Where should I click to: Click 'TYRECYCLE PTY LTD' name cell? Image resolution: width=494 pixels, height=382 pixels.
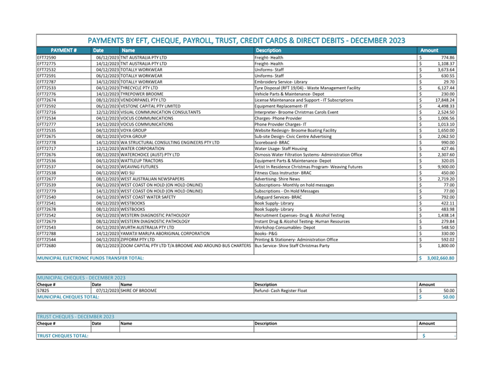[x=139, y=88]
